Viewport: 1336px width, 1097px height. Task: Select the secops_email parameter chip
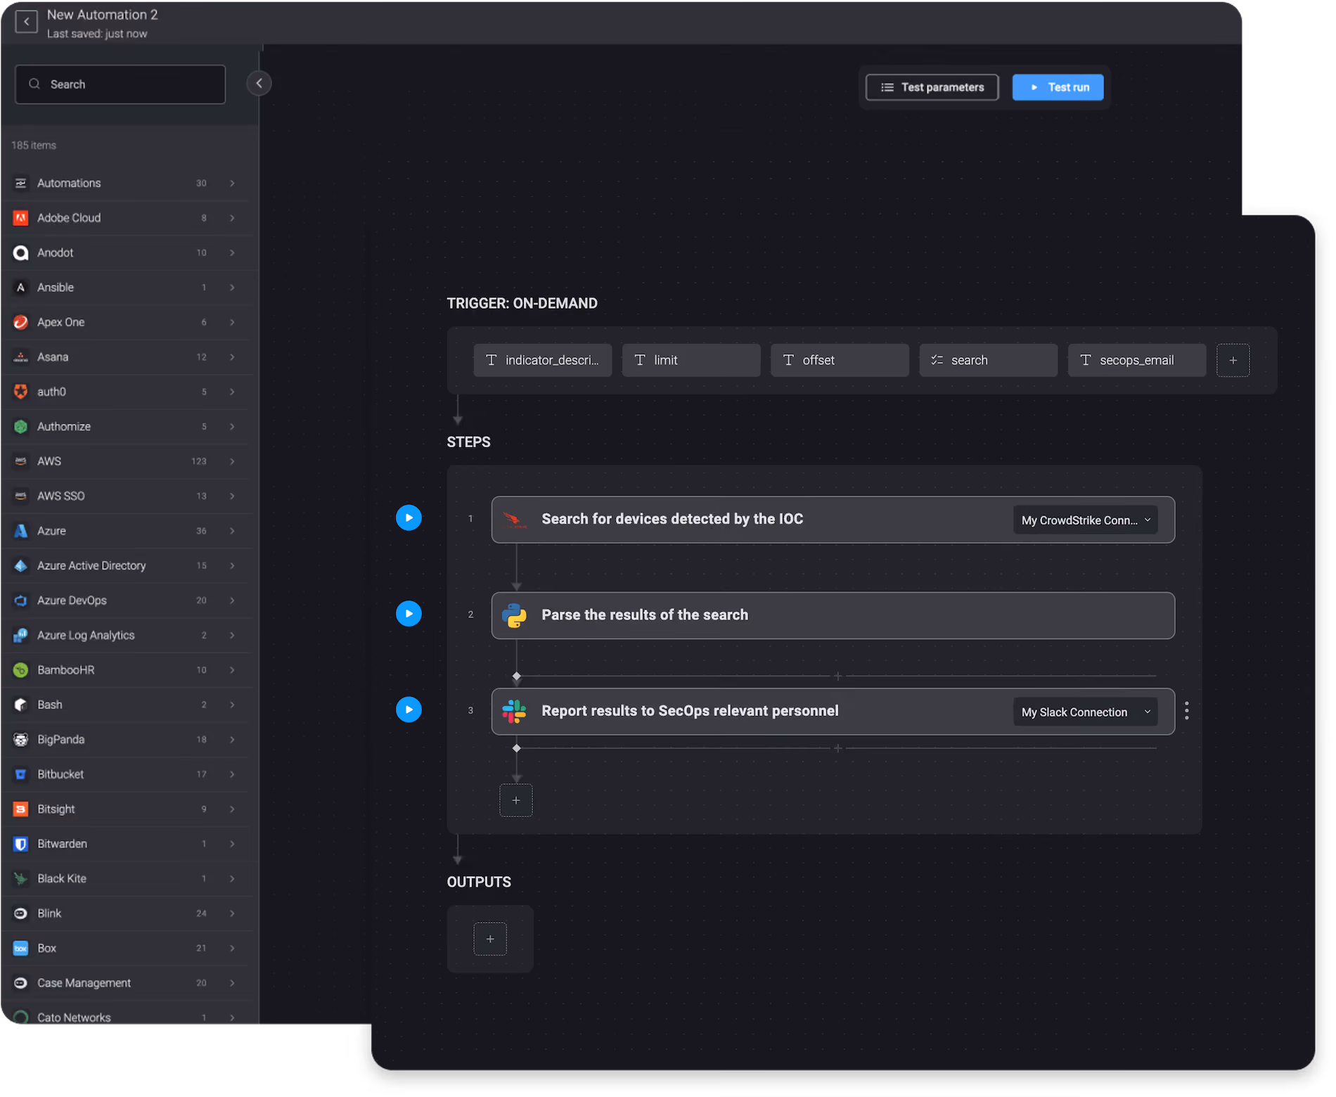click(1137, 360)
